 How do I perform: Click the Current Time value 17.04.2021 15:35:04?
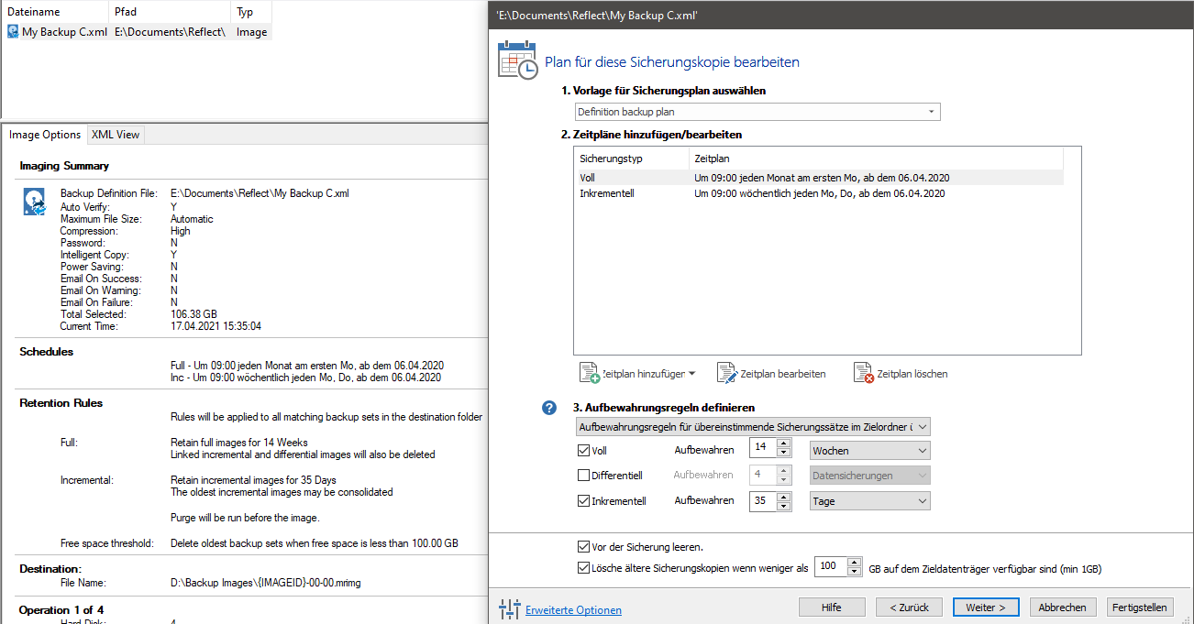tap(216, 326)
